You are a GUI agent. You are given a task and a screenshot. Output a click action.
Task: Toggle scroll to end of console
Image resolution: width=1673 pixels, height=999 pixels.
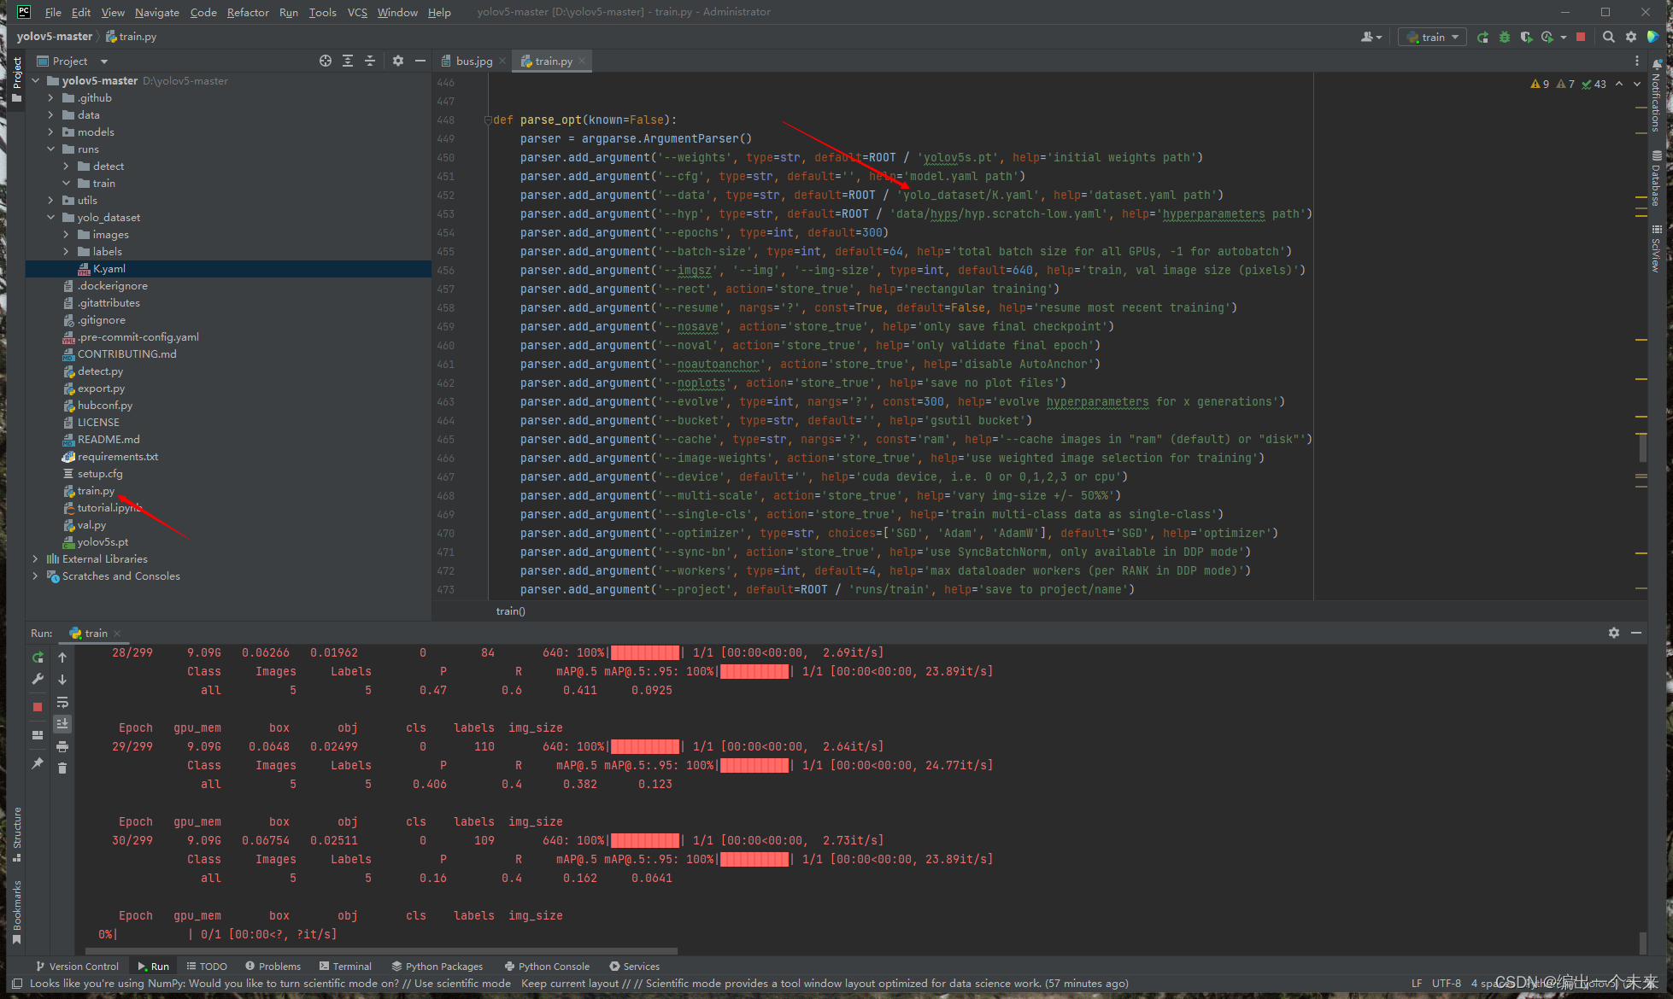tap(62, 724)
